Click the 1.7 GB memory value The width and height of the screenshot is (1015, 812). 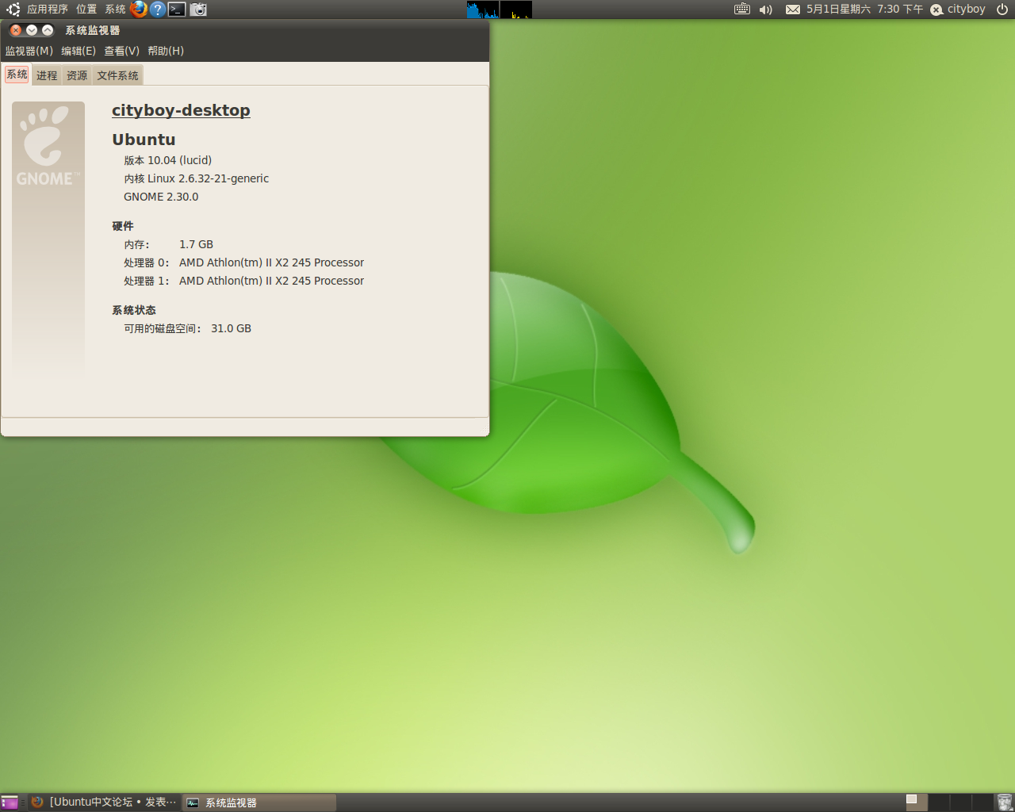[196, 244]
